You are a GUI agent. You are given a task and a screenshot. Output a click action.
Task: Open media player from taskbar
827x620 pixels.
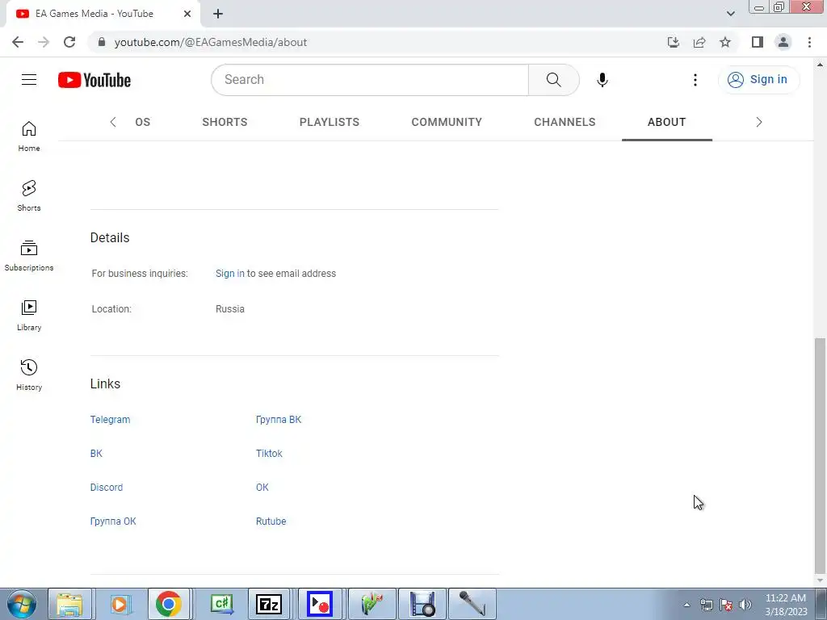pos(120,604)
